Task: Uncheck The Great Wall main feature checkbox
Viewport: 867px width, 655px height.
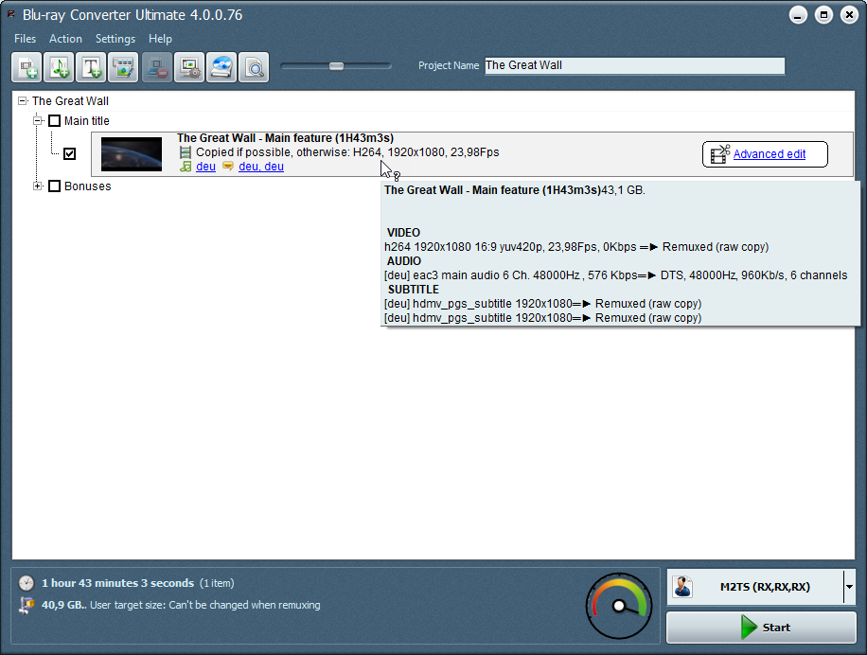Action: tap(70, 153)
